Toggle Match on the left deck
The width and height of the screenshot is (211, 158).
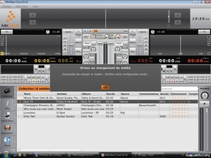click(x=78, y=42)
